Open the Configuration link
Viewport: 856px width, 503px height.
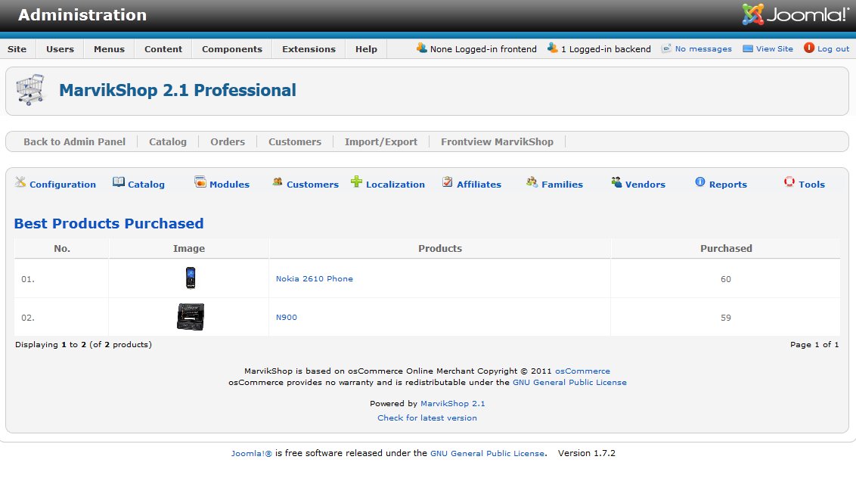click(63, 185)
